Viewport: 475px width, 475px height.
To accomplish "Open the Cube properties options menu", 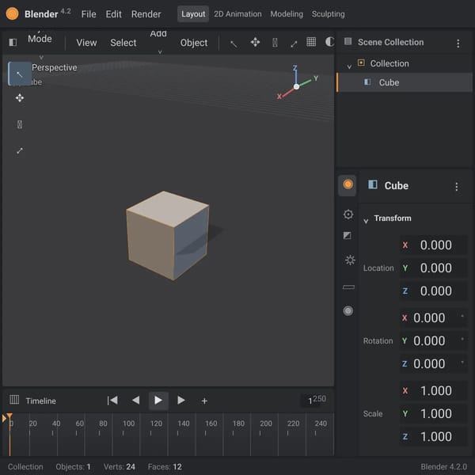I will pyautogui.click(x=457, y=186).
